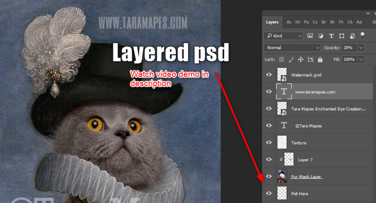
Task: Select the Layer 7 thumbnail
Action: pyautogui.click(x=289, y=159)
